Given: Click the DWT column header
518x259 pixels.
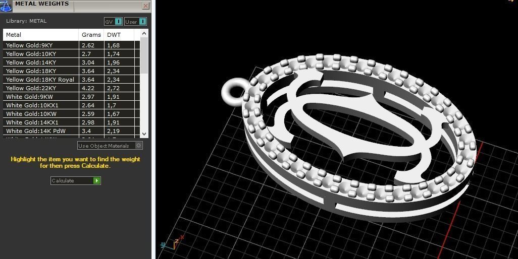Looking at the screenshot, I should (119, 35).
